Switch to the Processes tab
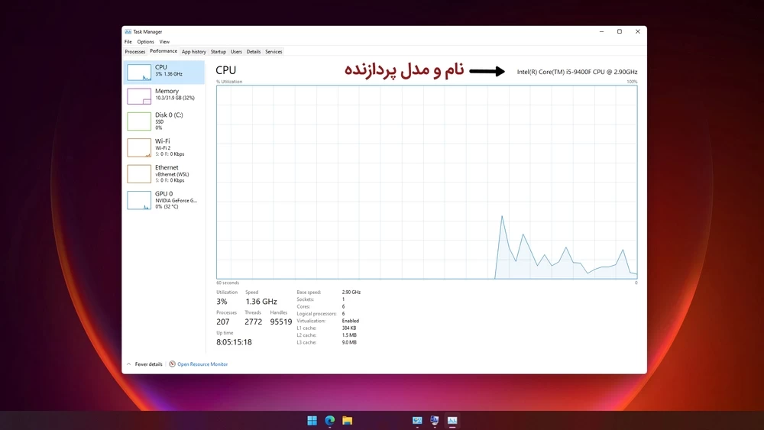 pos(135,52)
